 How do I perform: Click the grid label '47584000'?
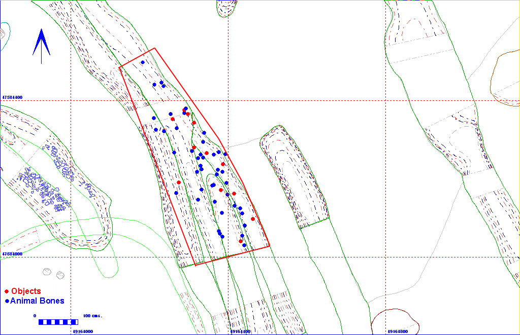(12, 254)
